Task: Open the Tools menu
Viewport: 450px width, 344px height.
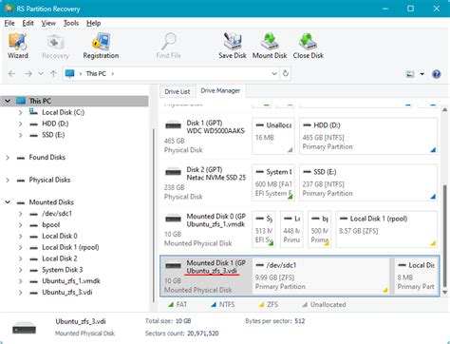Action: [71, 23]
